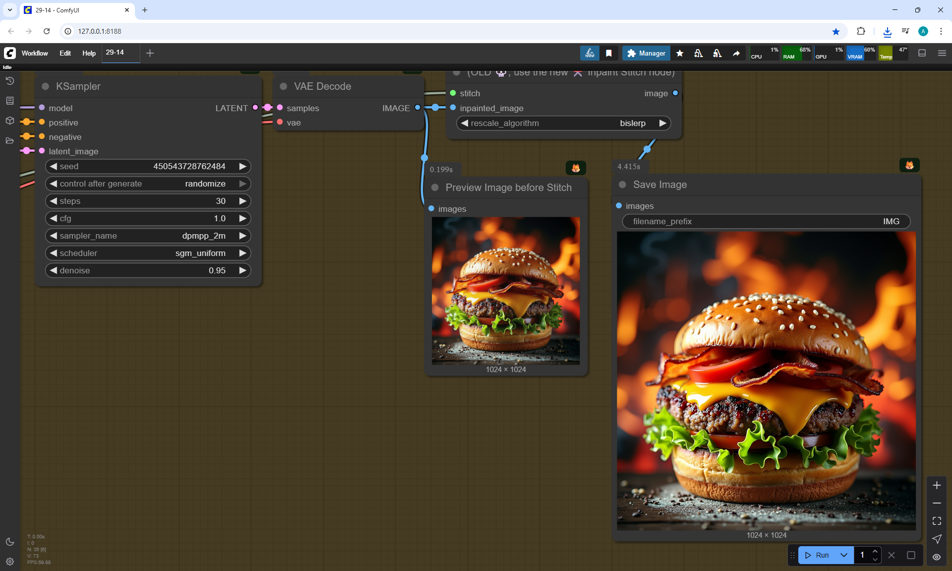
Task: Click the bookmark icon in top toolbar
Action: tap(609, 53)
